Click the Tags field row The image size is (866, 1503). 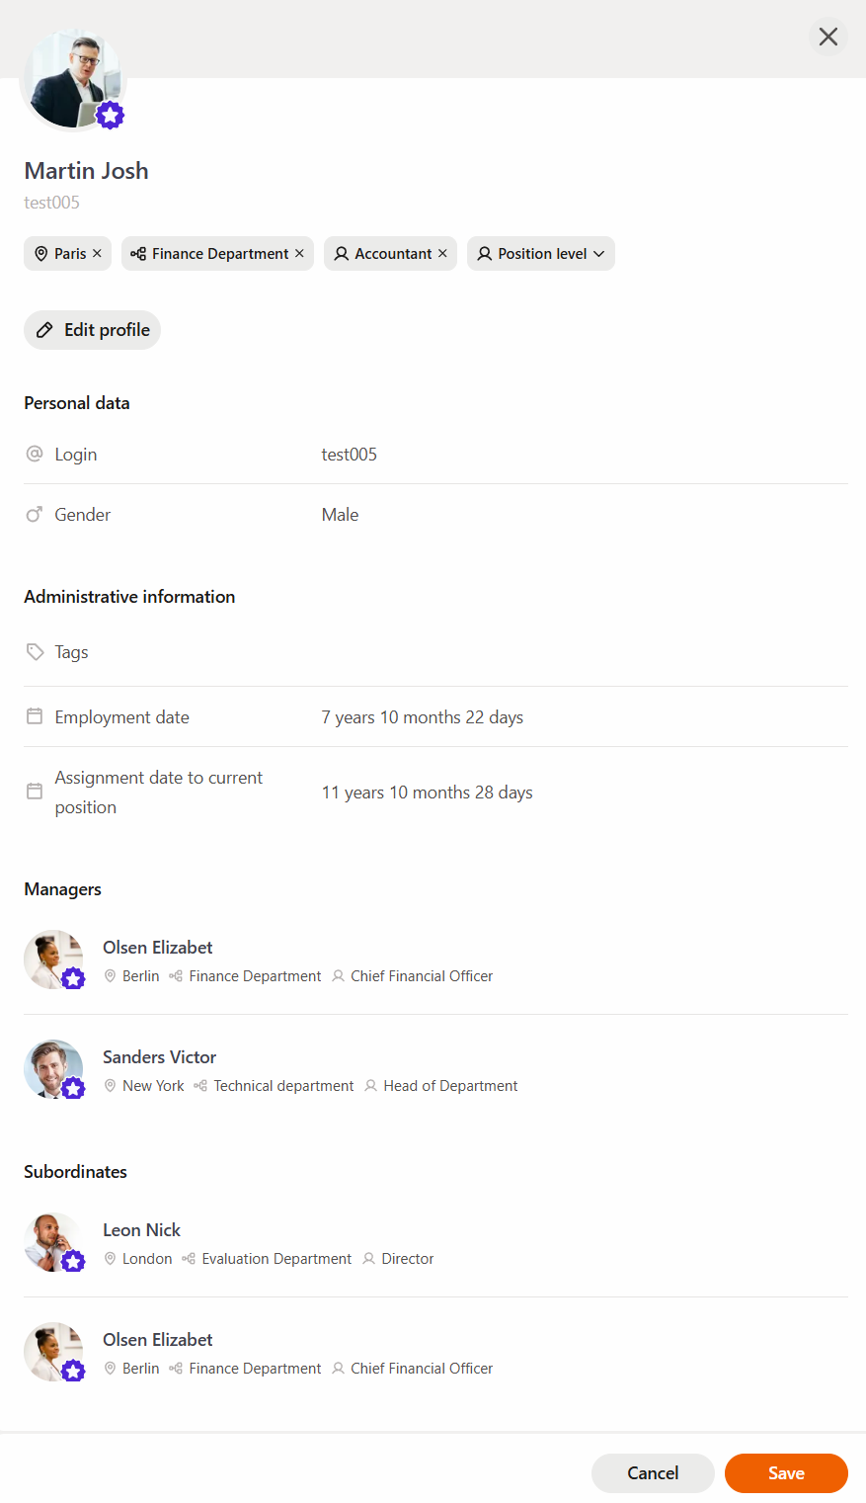point(435,652)
